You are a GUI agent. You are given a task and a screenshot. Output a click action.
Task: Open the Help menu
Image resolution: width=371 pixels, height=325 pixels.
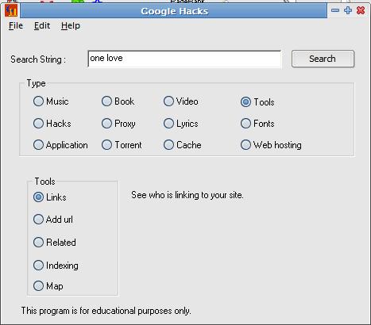(x=71, y=25)
